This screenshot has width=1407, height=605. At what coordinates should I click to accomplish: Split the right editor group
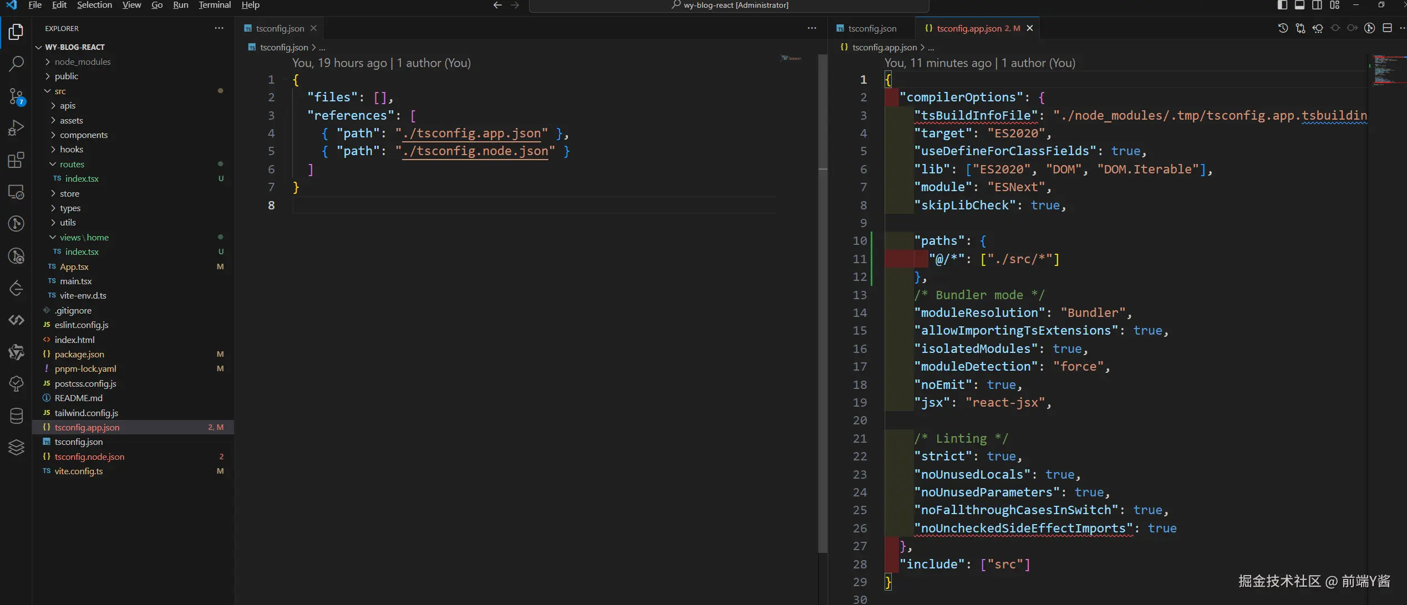[1387, 28]
